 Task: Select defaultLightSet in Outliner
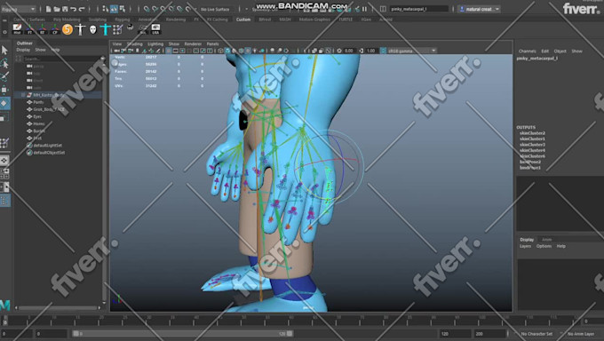coord(47,146)
